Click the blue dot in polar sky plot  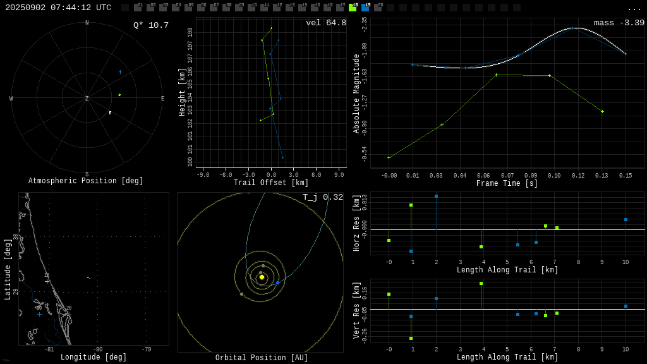tap(121, 72)
